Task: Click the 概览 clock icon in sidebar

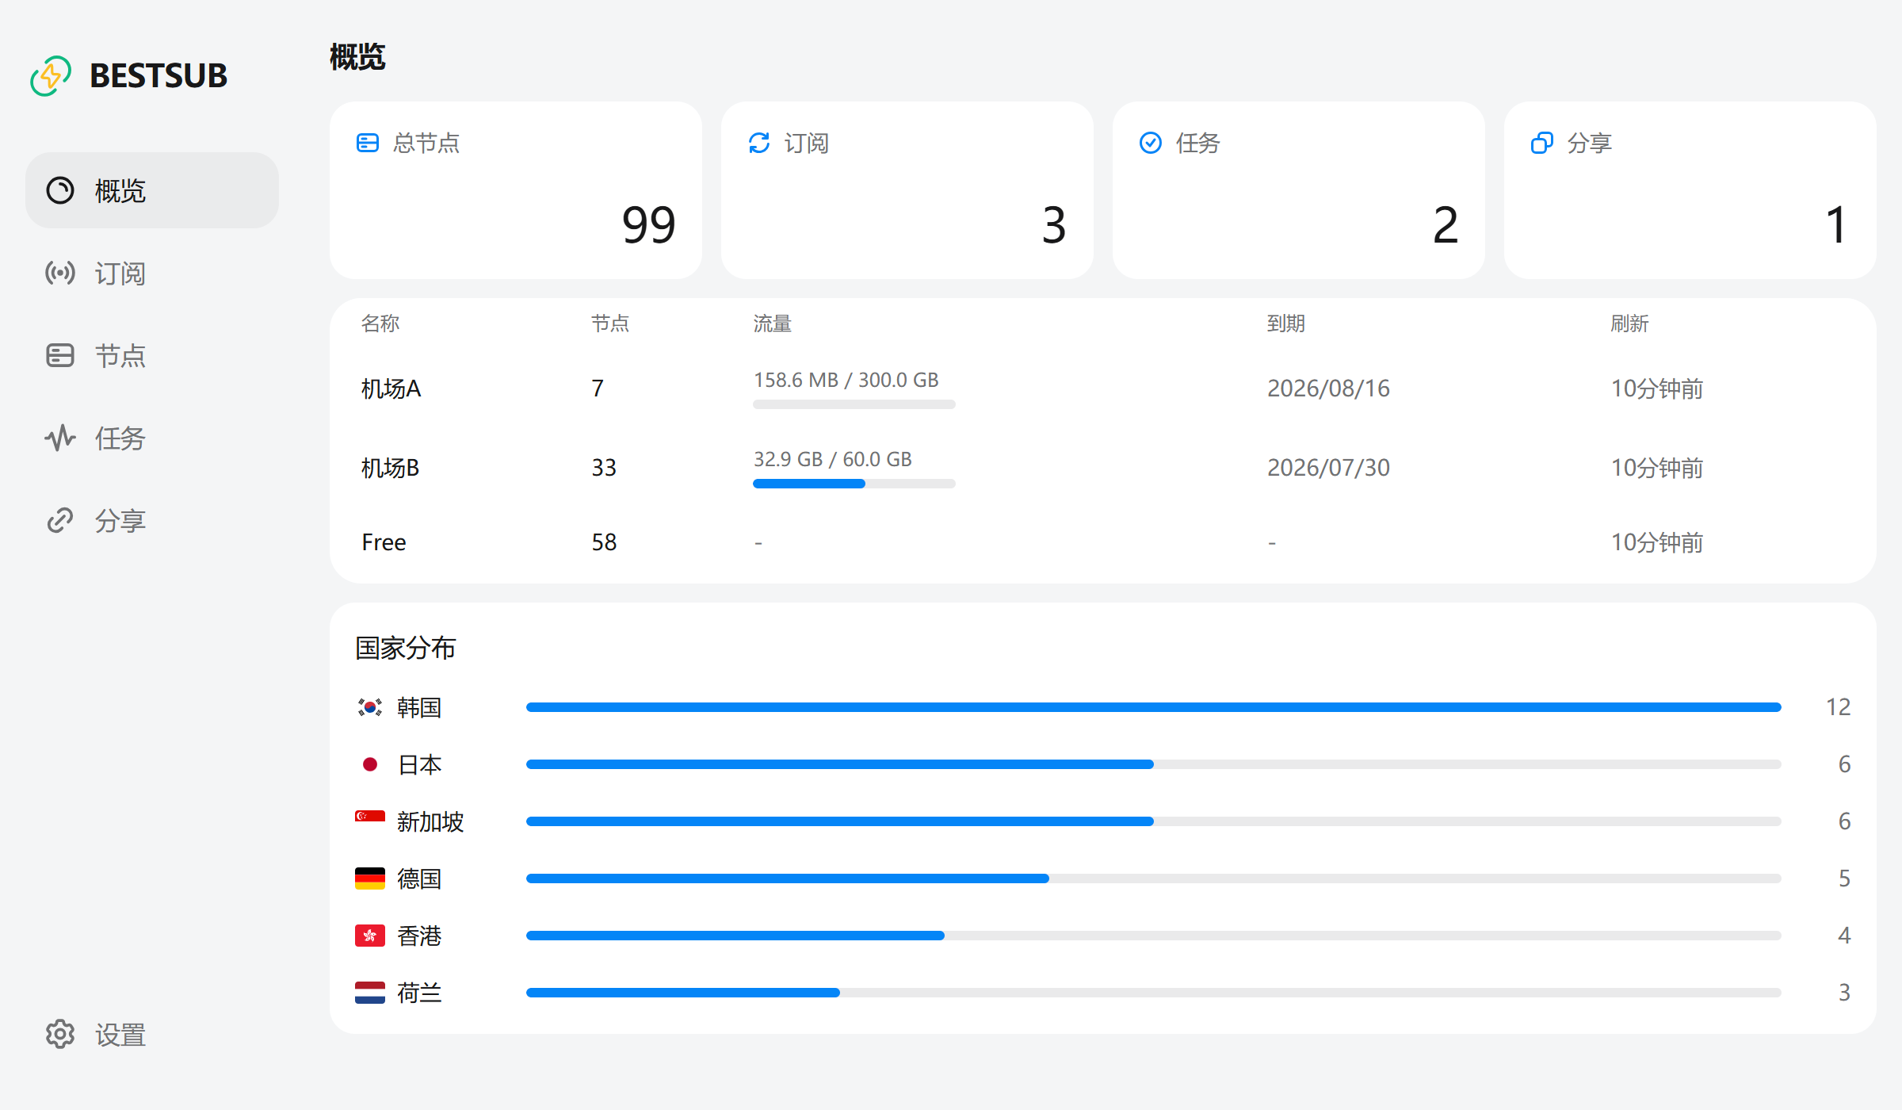Action: tap(60, 190)
